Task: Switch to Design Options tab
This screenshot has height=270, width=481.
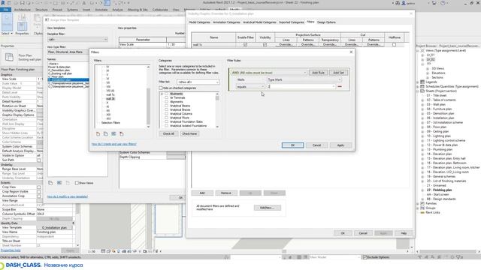Action: (326, 22)
